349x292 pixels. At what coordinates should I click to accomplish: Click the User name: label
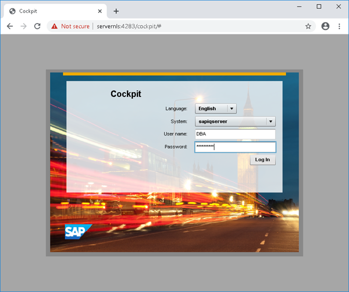point(175,134)
